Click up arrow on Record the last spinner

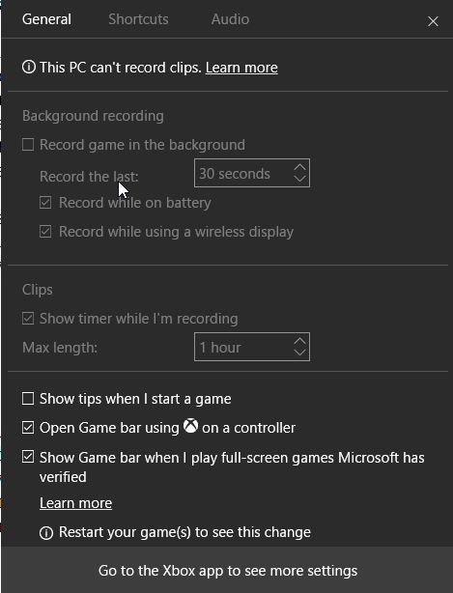point(299,167)
